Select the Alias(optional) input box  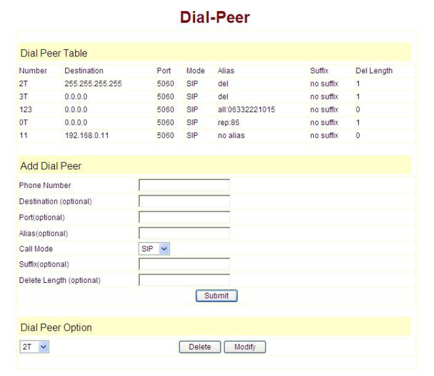(x=184, y=233)
